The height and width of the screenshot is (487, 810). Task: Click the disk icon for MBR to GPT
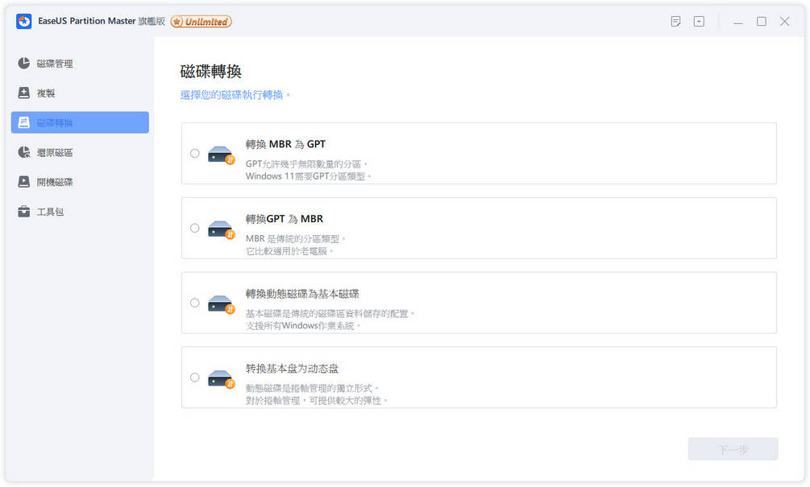pos(221,154)
